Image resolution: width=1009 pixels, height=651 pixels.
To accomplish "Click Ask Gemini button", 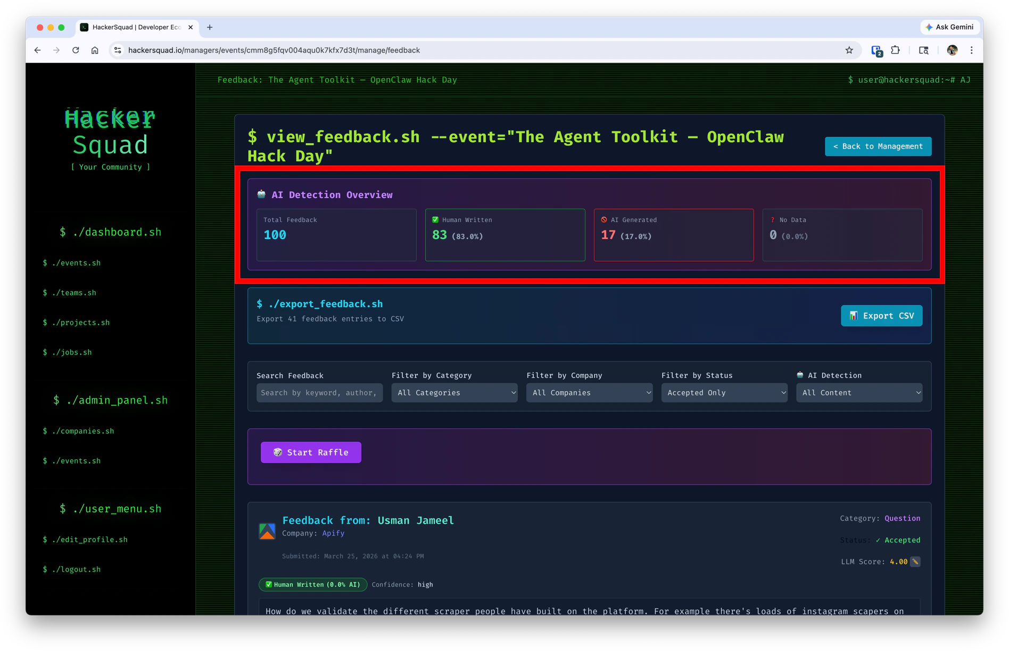I will [950, 27].
